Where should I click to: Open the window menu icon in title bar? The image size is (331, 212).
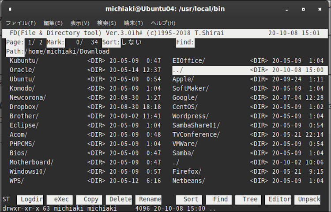(x=10, y=9)
